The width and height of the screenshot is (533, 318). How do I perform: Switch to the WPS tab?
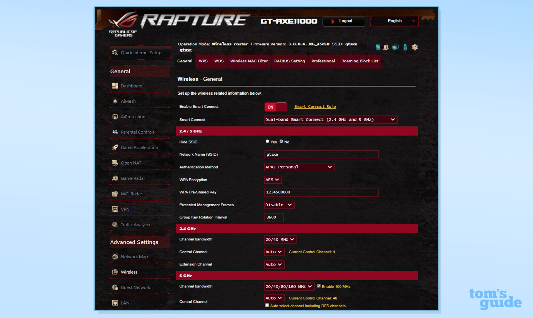(x=203, y=61)
